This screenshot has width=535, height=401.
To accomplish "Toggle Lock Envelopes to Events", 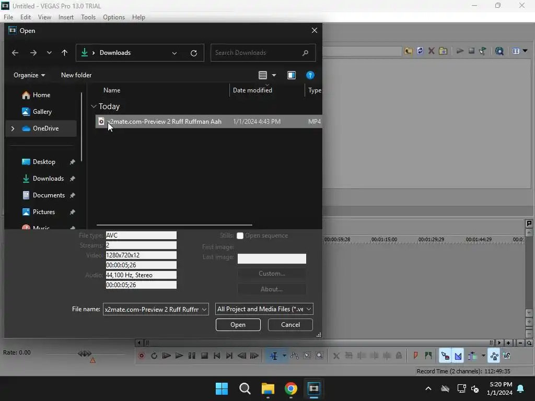I will pyautogui.click(x=494, y=356).
